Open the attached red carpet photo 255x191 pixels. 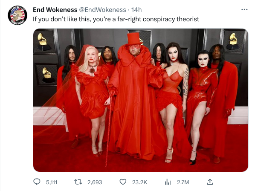[141, 100]
